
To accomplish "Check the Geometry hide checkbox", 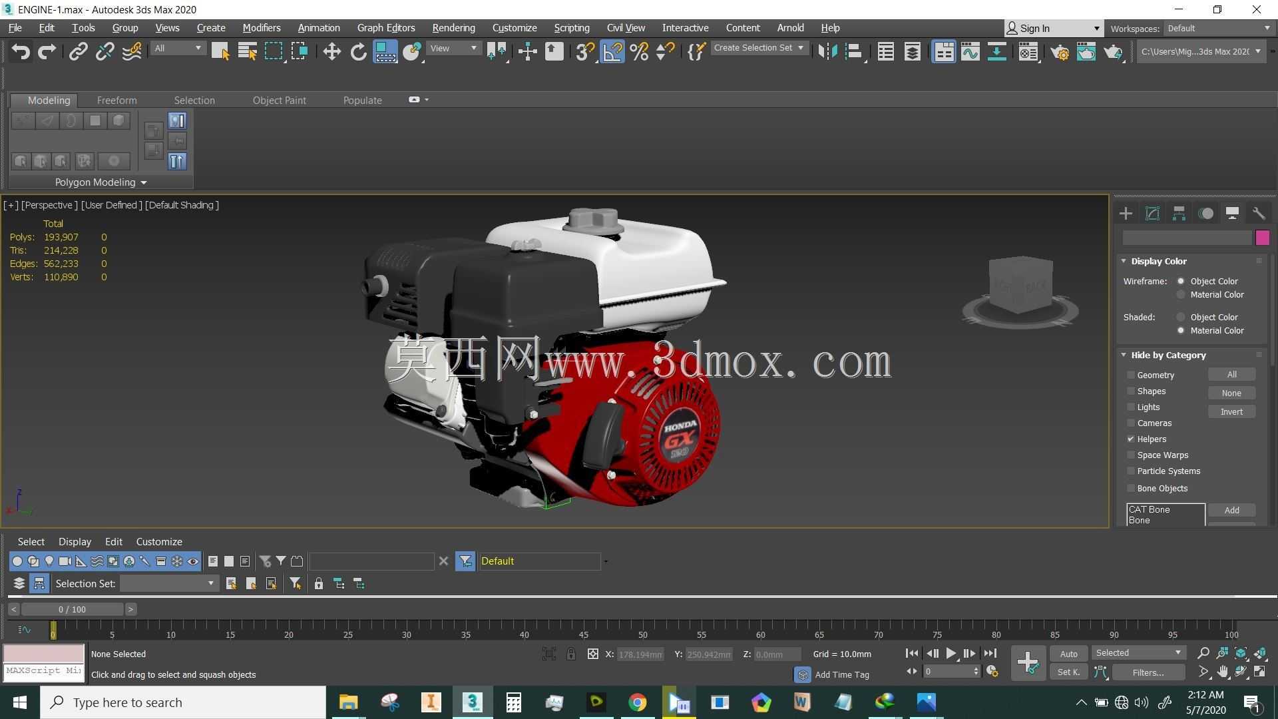I will point(1130,375).
